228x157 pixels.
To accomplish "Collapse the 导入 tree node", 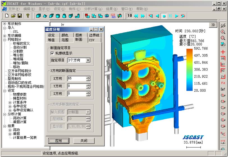I will click(5, 28).
